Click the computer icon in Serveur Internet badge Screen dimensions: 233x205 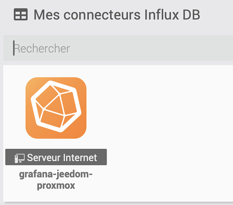click(20, 158)
